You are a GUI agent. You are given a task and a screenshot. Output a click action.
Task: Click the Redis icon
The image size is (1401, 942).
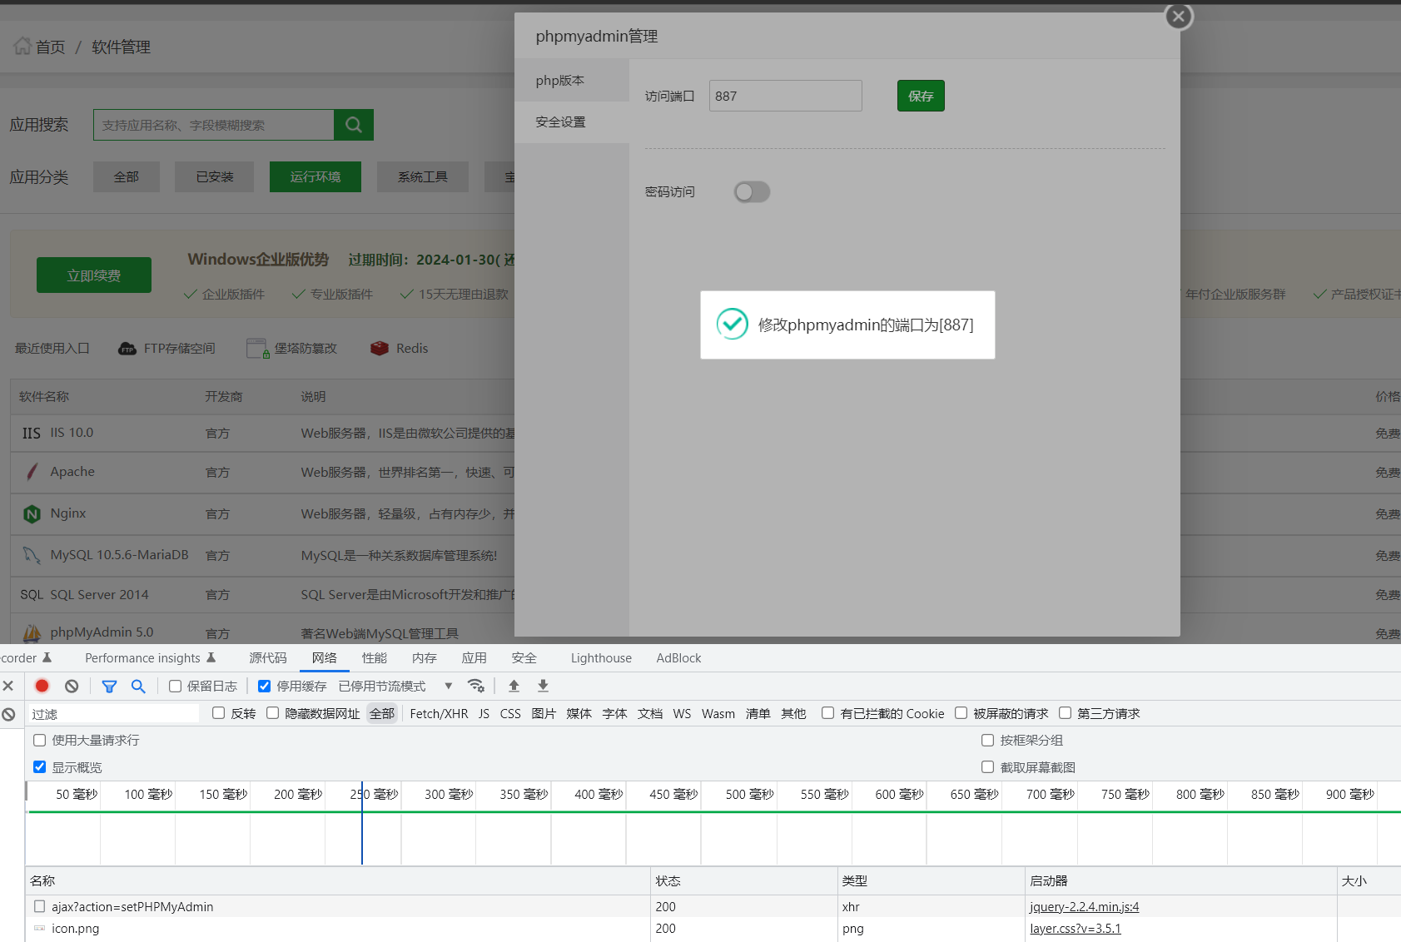click(380, 349)
